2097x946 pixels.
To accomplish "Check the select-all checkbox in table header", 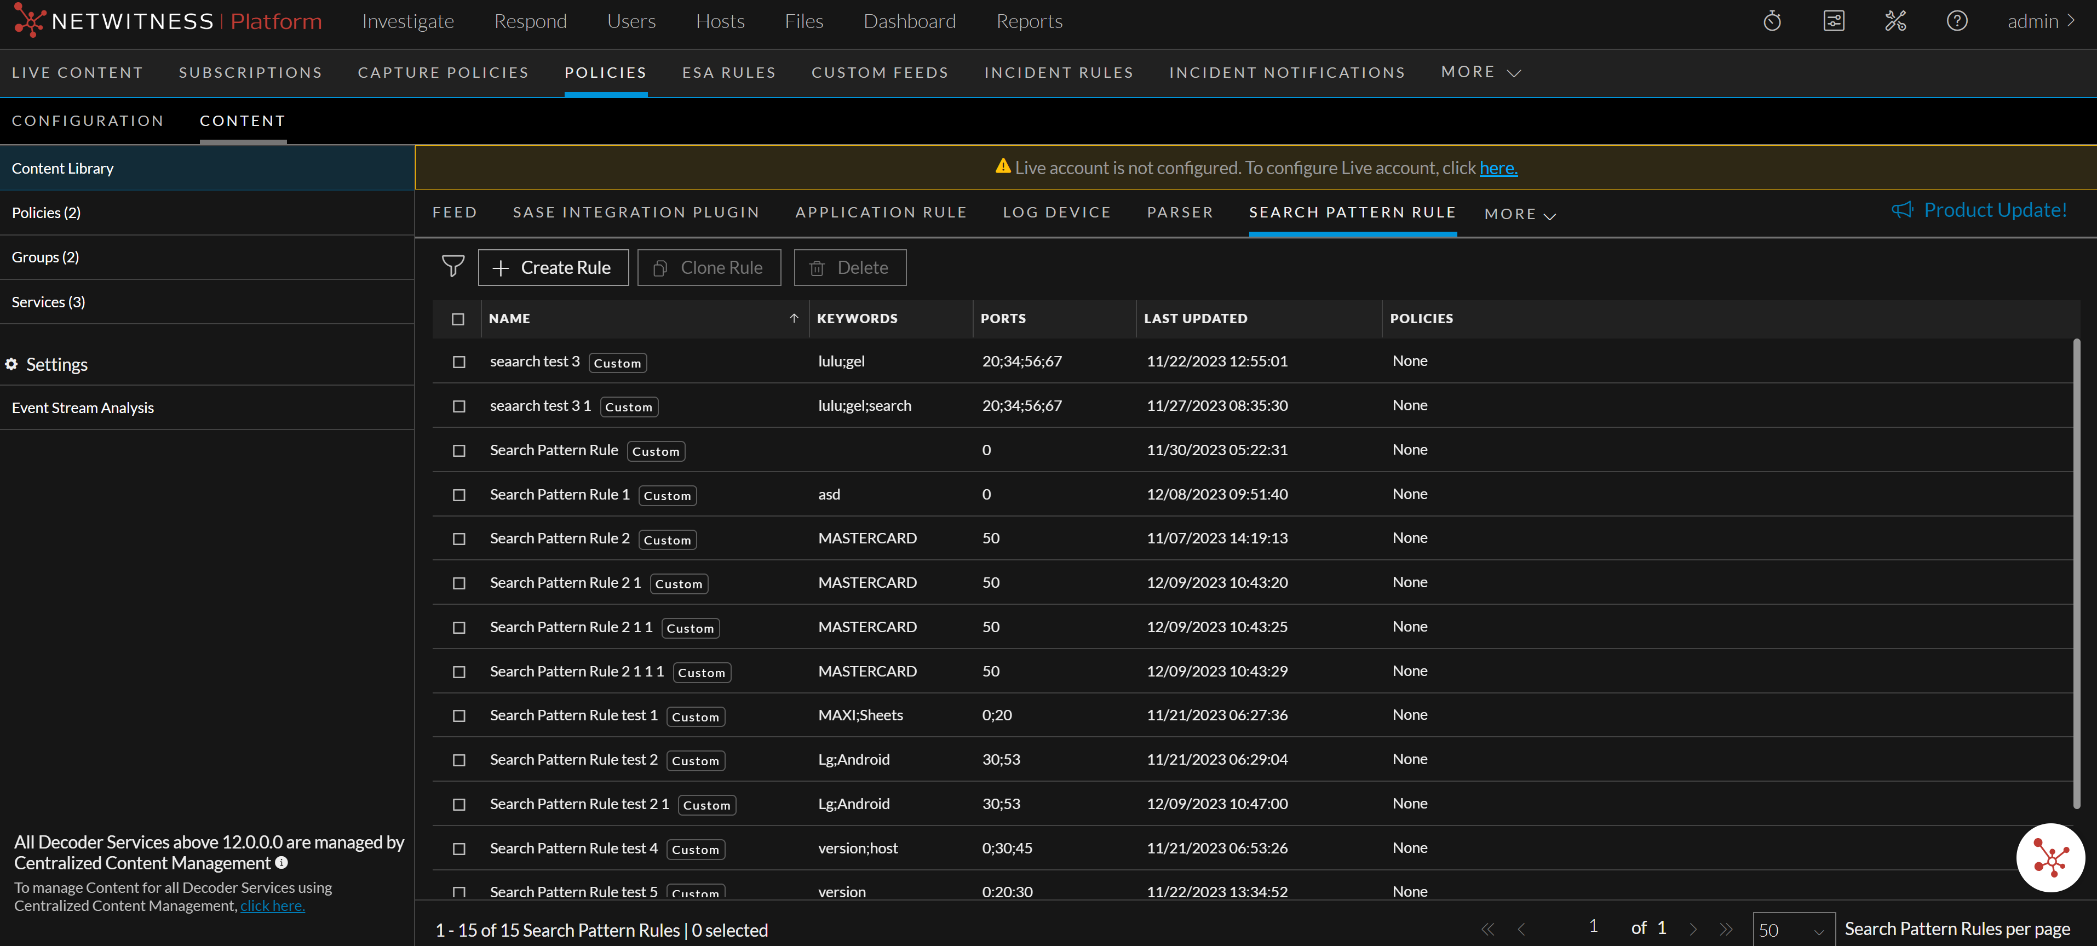I will (458, 319).
